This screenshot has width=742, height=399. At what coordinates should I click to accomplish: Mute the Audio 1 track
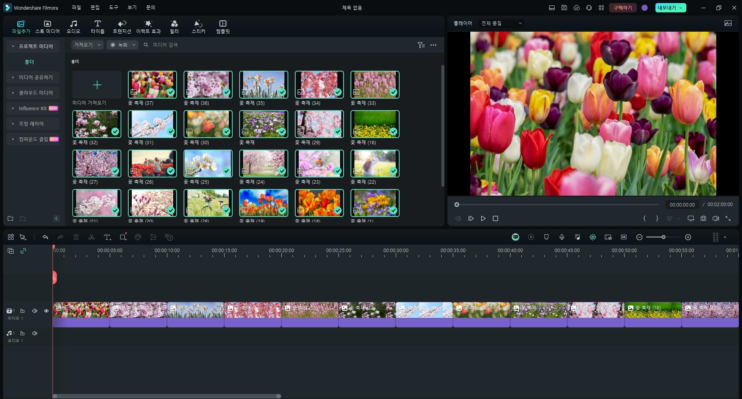(x=35, y=333)
